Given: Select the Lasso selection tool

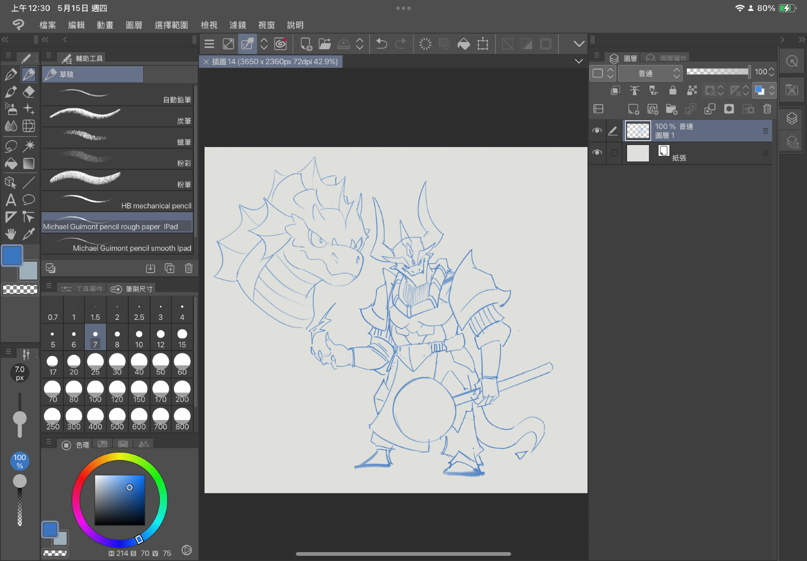Looking at the screenshot, I should 11,146.
